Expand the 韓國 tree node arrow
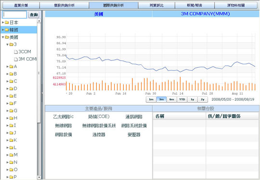 click(x=3, y=30)
